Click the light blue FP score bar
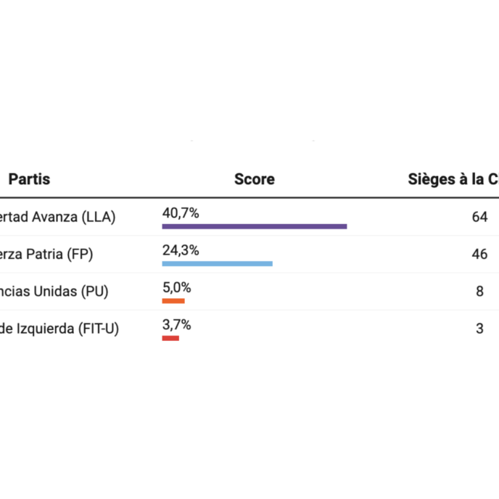 coord(217,264)
